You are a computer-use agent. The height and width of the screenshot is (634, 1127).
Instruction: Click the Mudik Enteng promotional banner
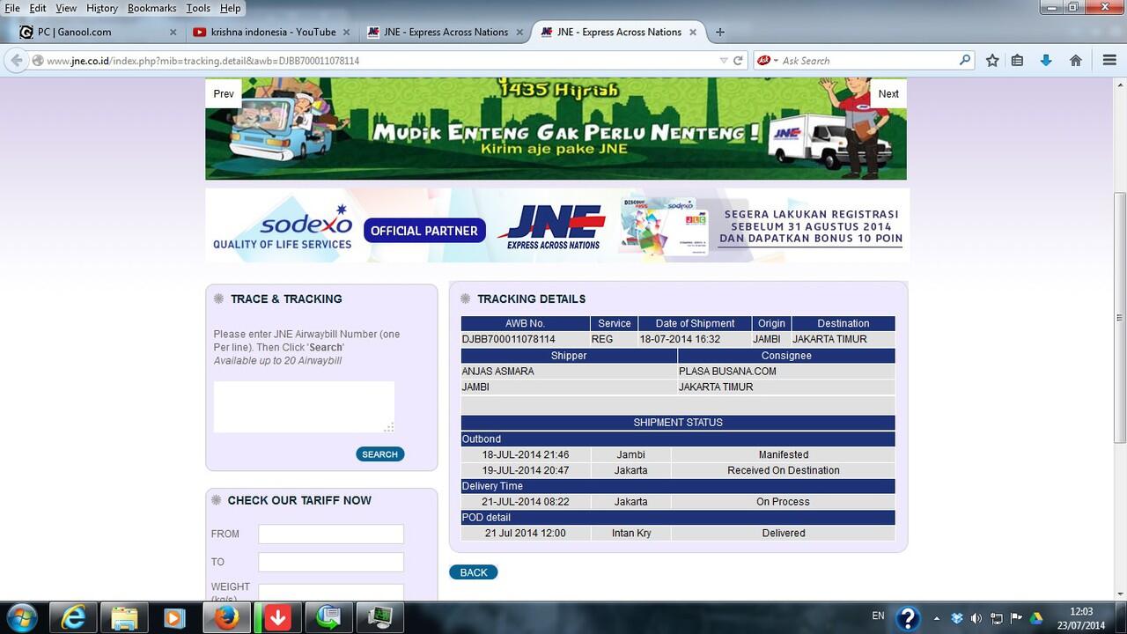556,129
